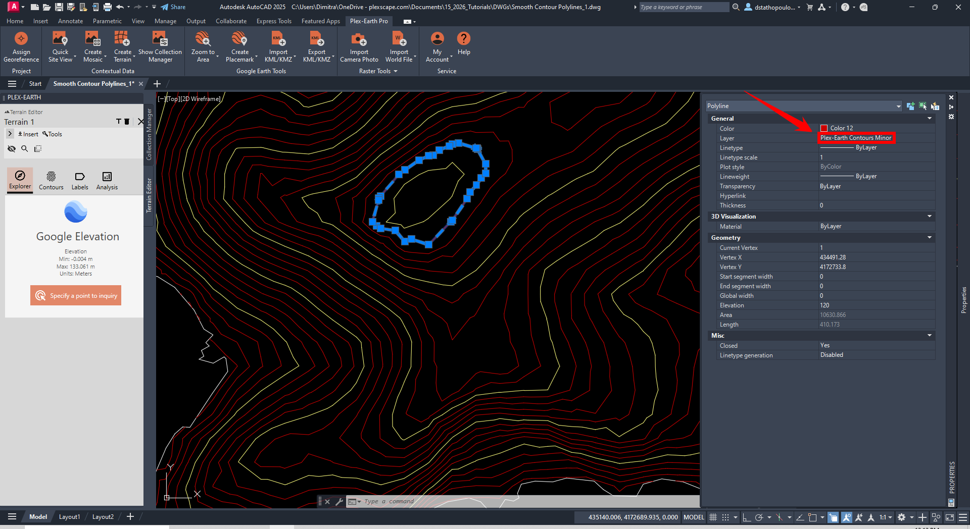
Task: Open Plex-Earth Help
Action: [x=464, y=43]
